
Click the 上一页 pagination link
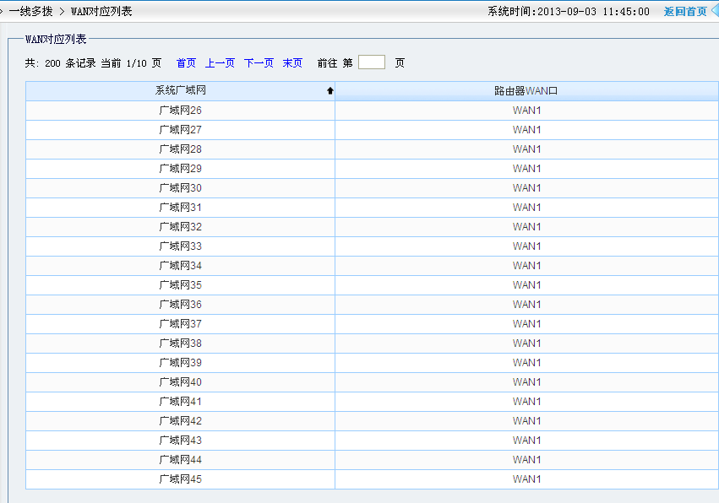click(220, 63)
